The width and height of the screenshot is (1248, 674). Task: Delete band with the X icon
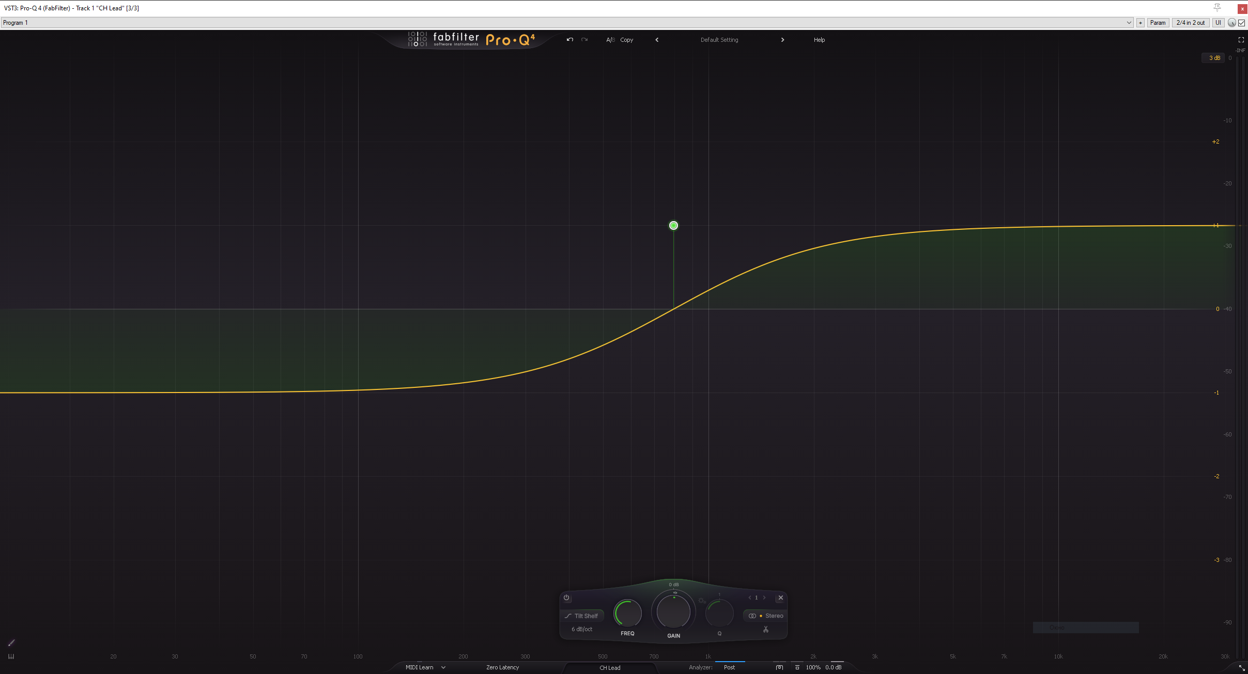[781, 598]
